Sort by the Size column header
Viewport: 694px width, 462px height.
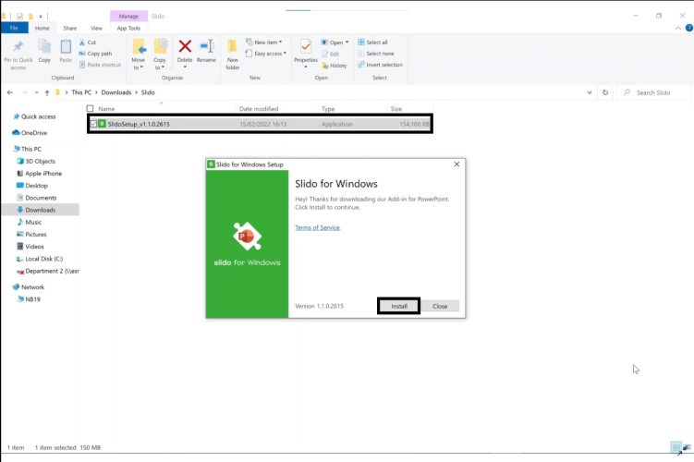(396, 108)
